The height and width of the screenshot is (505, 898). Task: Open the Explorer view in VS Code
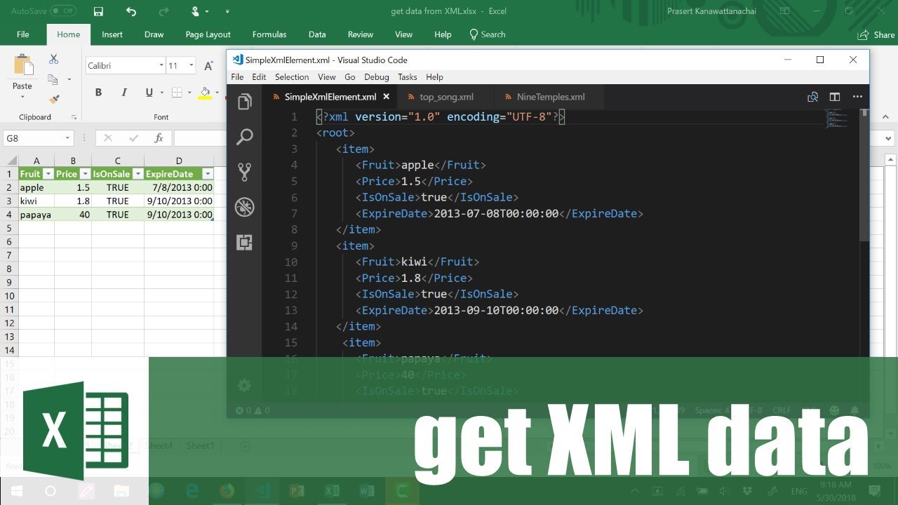tap(244, 102)
